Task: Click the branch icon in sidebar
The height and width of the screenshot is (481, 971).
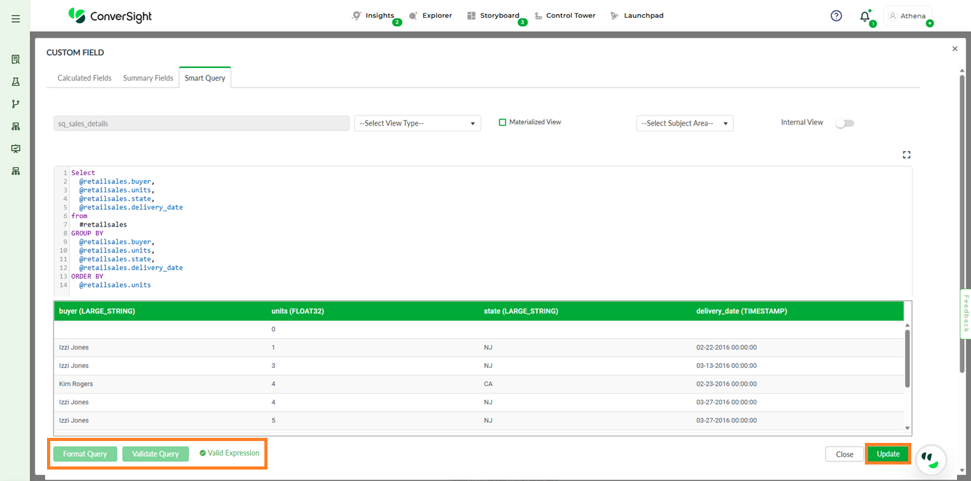Action: pos(16,104)
